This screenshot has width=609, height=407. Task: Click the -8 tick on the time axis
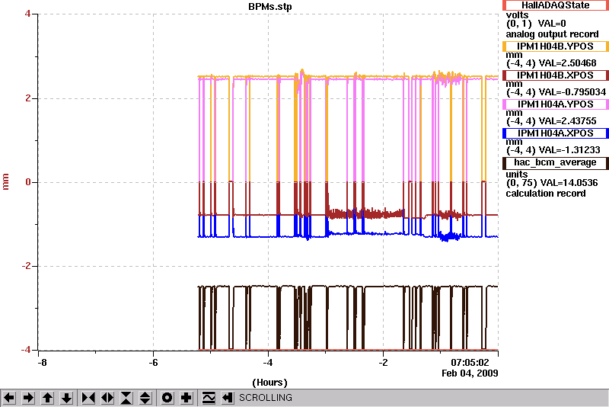tap(42, 363)
